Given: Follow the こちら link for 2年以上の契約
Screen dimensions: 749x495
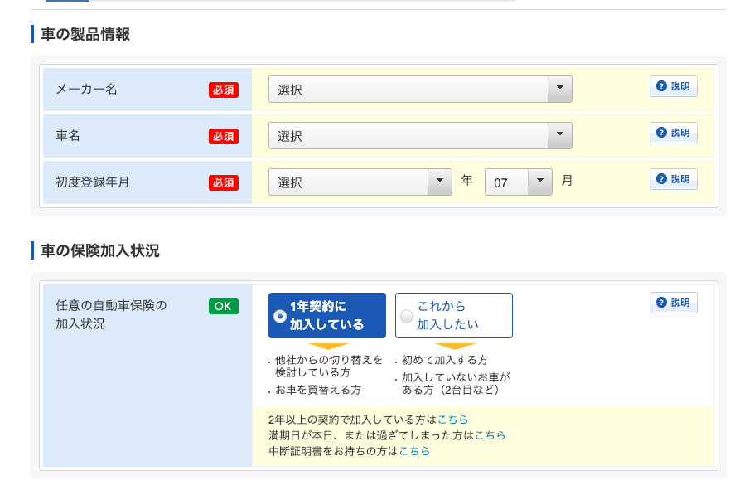Looking at the screenshot, I should click(x=453, y=420).
